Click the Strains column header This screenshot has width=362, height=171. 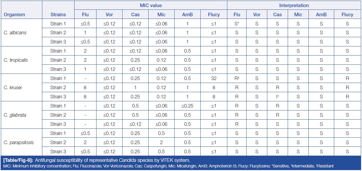58,14
